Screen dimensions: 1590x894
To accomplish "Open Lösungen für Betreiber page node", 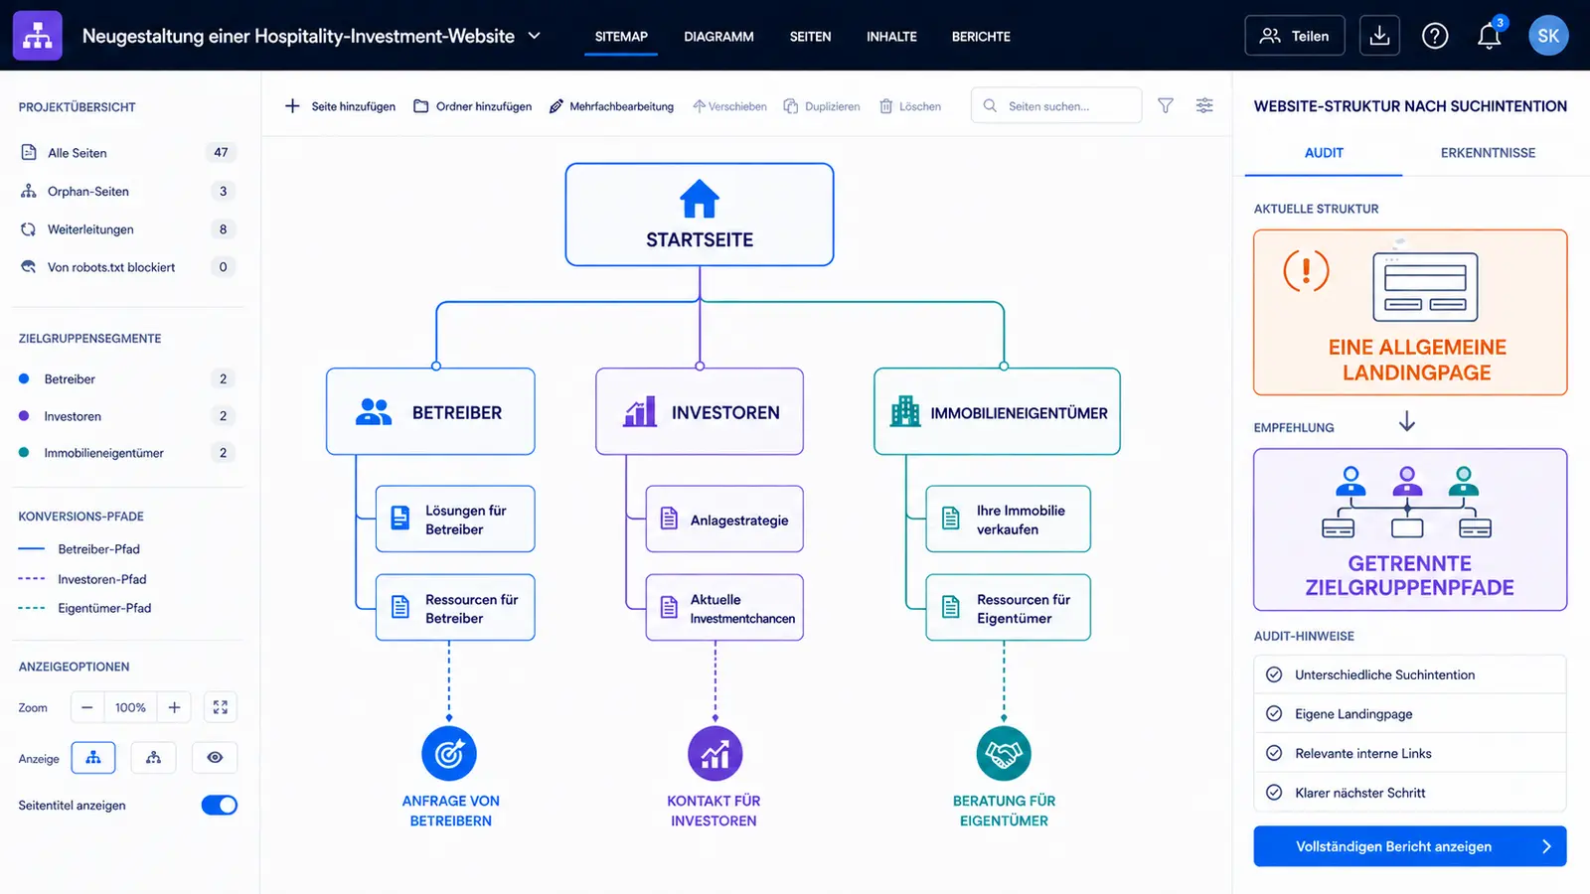I will (455, 519).
